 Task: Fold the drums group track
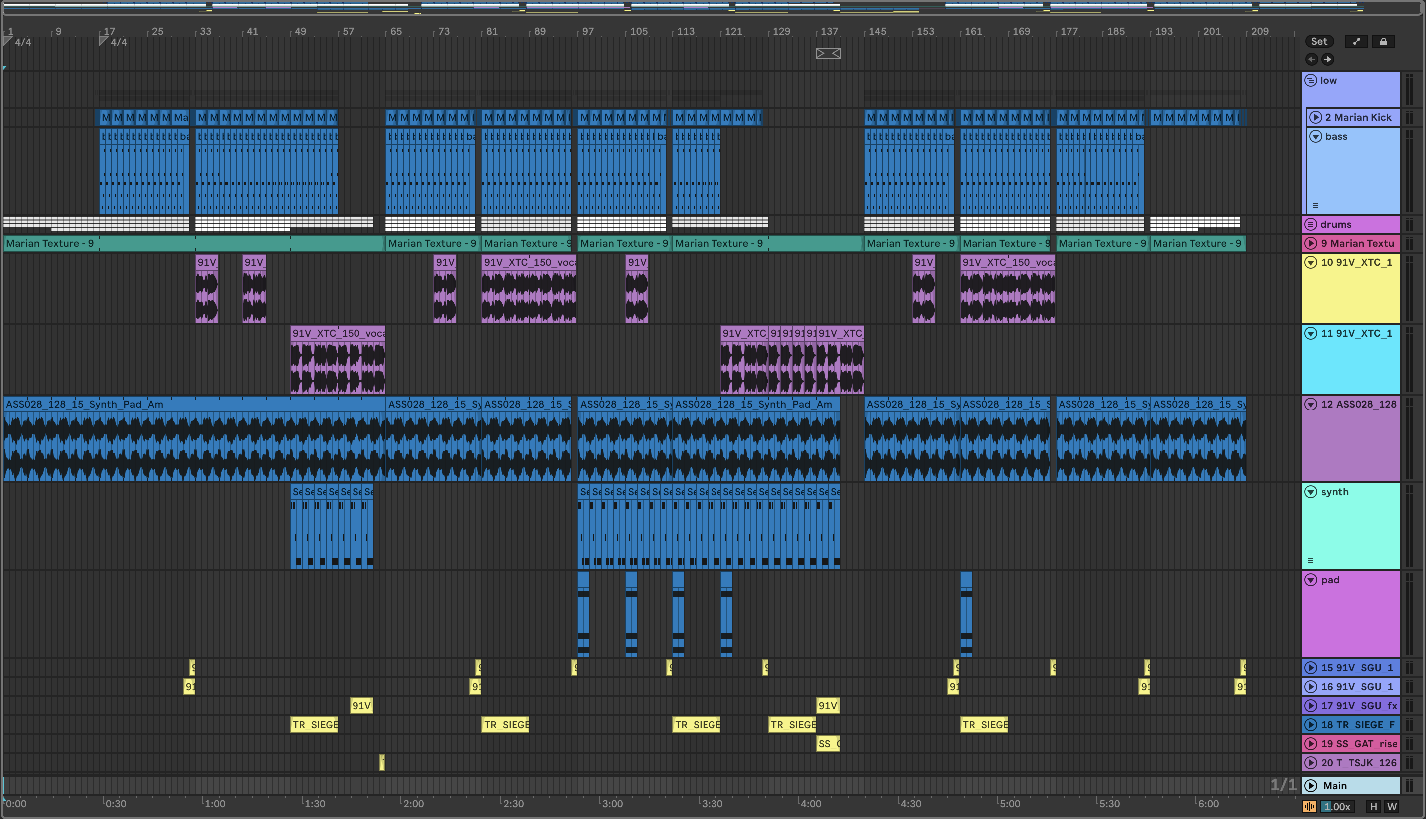coord(1310,224)
